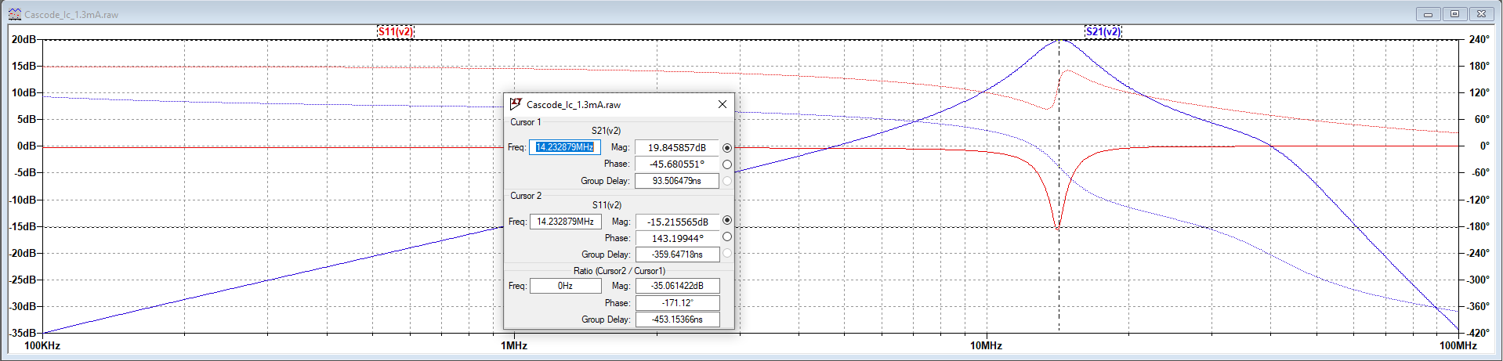
Task: Click the 10MHz frequency axis label
Action: pyautogui.click(x=986, y=345)
